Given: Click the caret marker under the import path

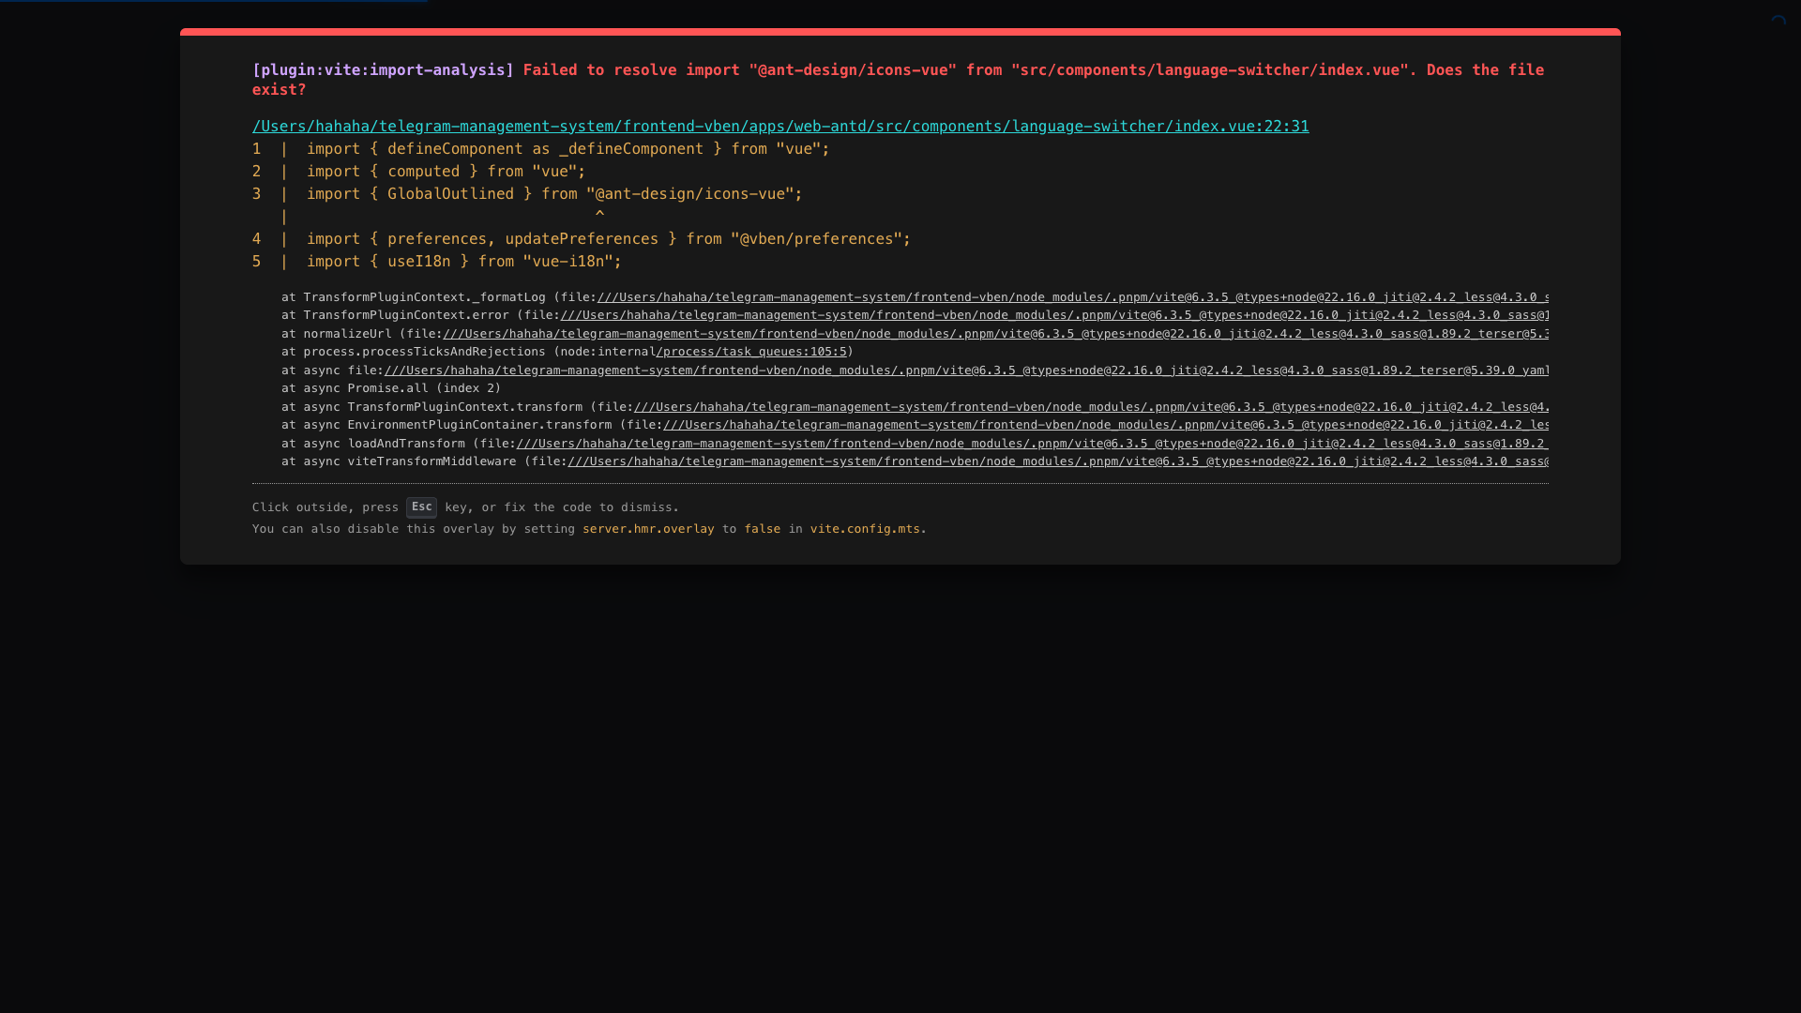Looking at the screenshot, I should (x=599, y=216).
